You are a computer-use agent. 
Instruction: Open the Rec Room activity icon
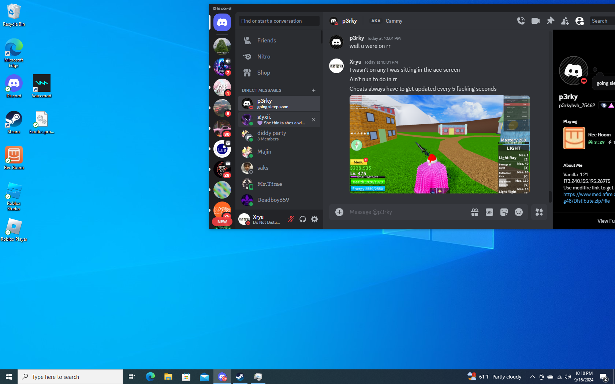[x=574, y=138]
